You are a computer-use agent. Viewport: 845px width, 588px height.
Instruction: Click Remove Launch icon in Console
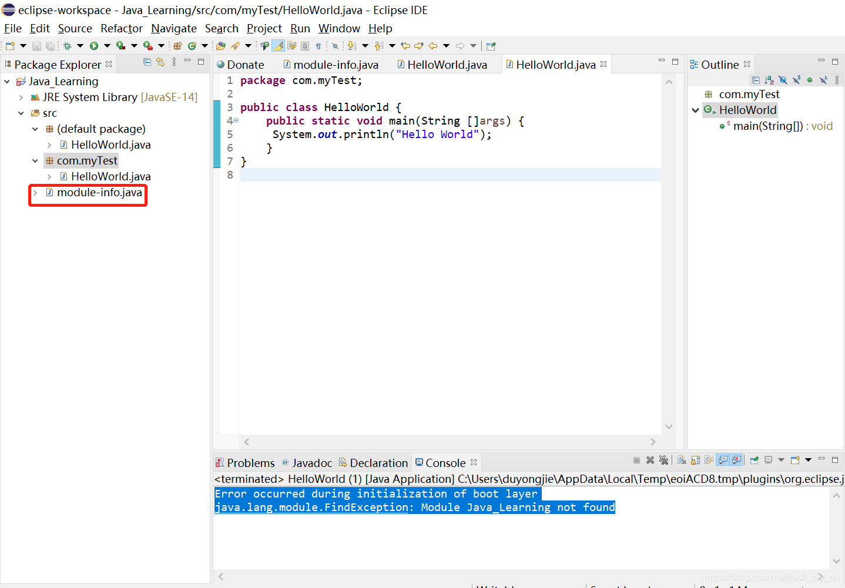tap(650, 460)
